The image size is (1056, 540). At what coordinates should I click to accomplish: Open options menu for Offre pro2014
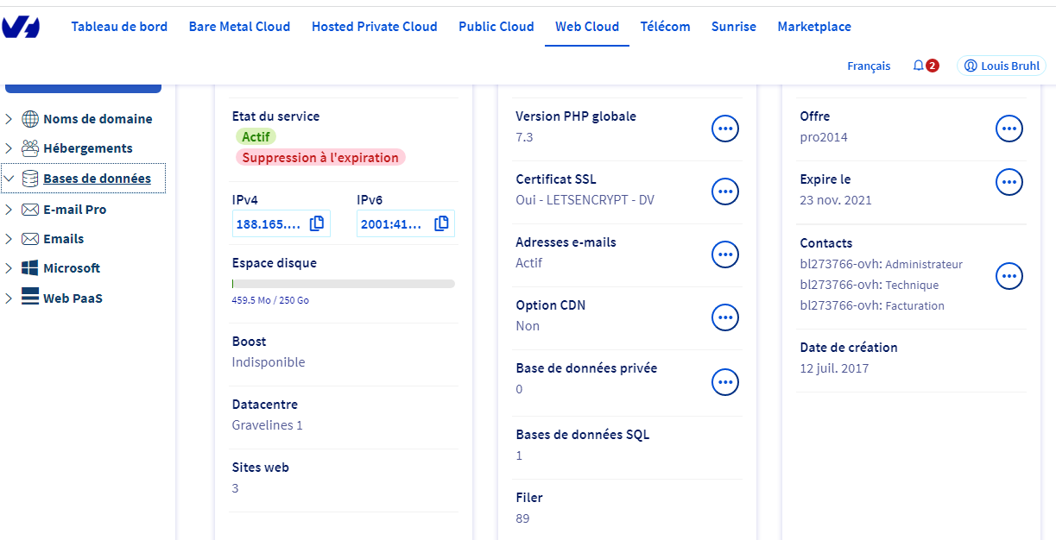point(1009,129)
